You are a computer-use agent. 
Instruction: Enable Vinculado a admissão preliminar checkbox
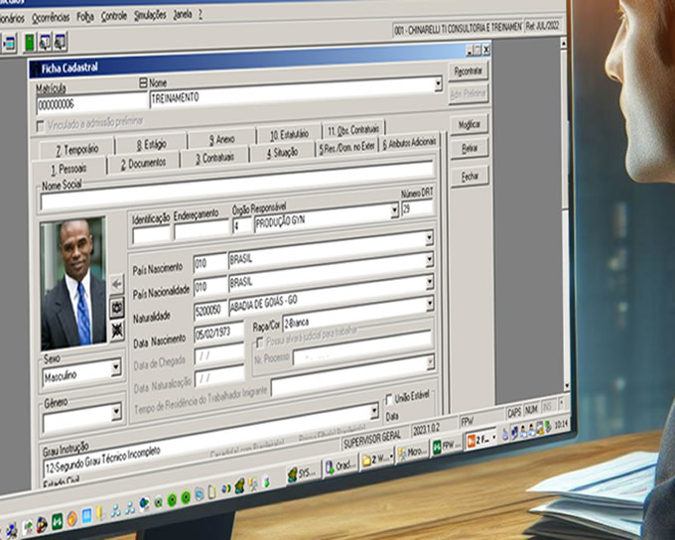(40, 127)
